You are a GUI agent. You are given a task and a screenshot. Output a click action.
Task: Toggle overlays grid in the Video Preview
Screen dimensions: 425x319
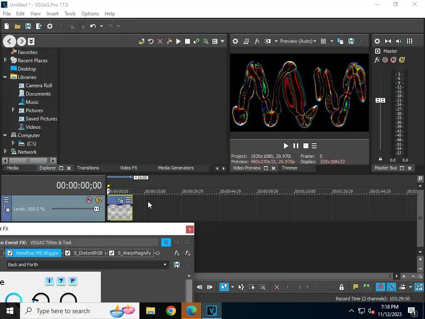coord(323,41)
